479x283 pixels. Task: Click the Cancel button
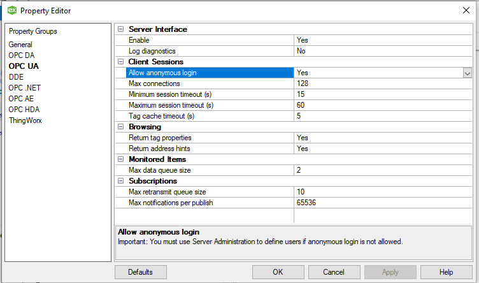click(333, 272)
